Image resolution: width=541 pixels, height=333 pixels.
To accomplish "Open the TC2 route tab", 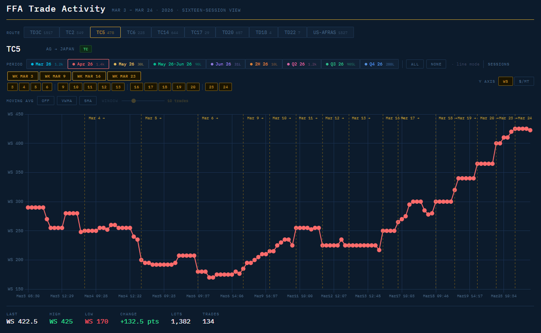I will 74,32.
